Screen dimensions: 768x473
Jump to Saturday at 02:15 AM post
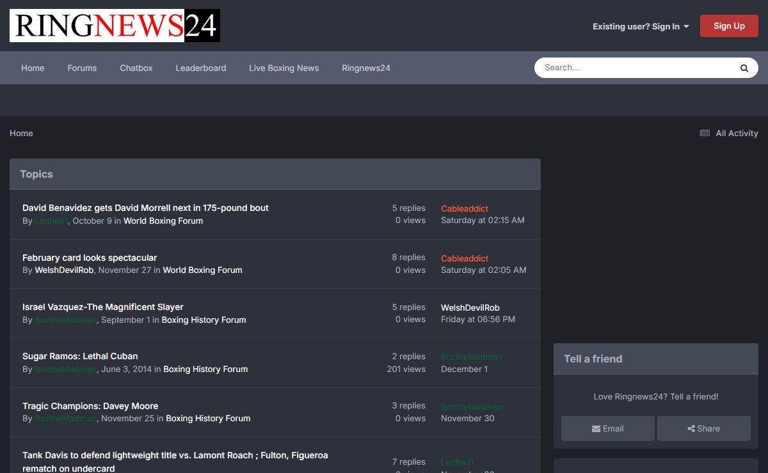click(x=483, y=220)
